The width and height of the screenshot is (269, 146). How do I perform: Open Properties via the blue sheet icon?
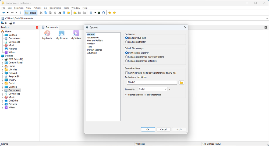(x=64, y=13)
